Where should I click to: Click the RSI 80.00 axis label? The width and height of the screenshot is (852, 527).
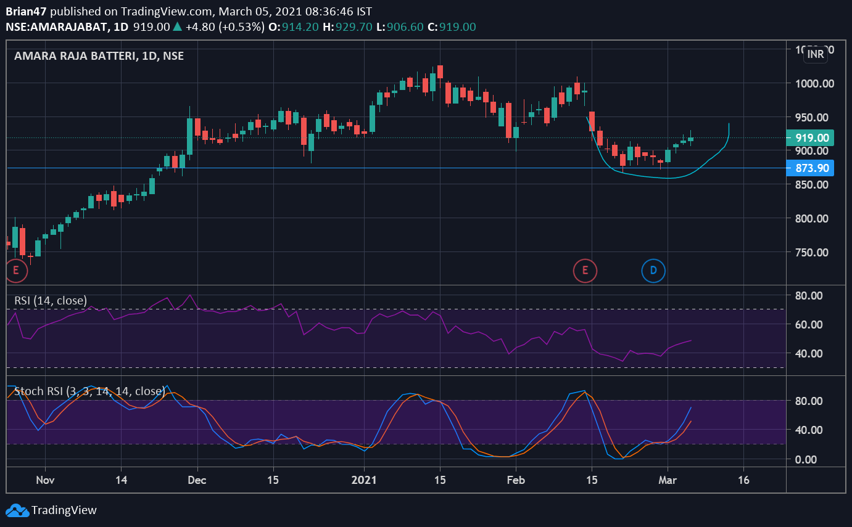click(809, 295)
